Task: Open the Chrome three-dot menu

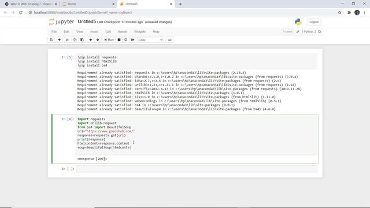Action: coord(365,13)
